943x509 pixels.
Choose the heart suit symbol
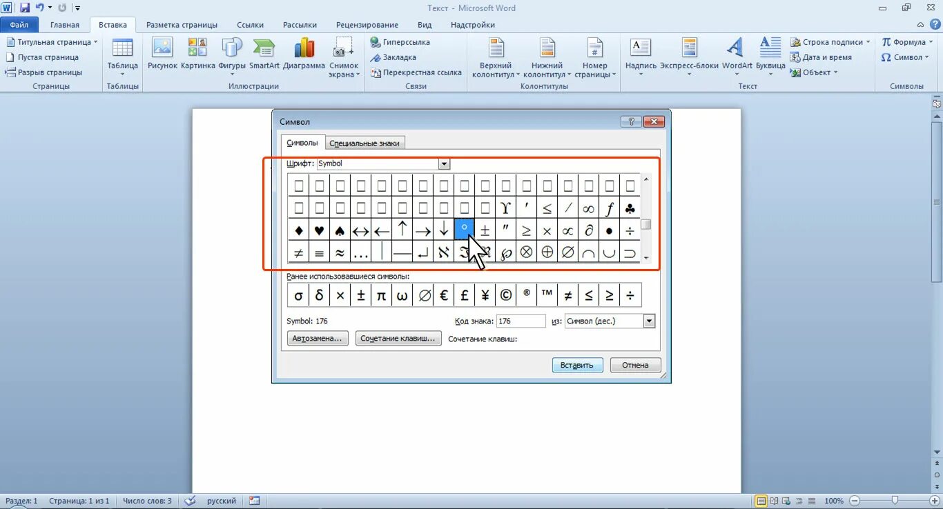click(x=319, y=230)
